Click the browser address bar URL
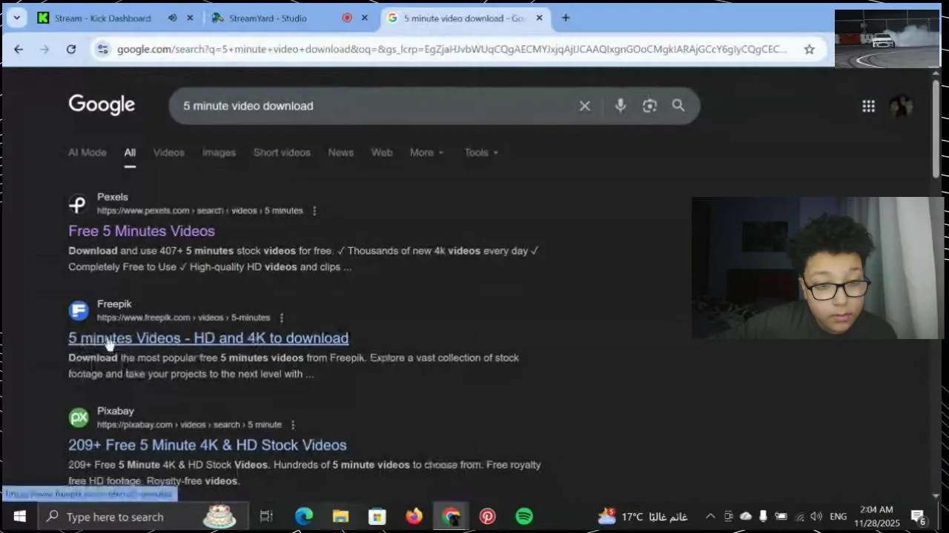 tap(452, 49)
